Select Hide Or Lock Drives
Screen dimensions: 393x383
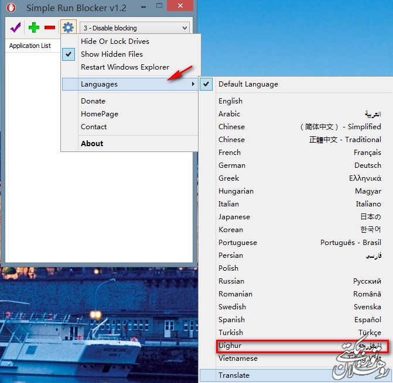pos(131,42)
